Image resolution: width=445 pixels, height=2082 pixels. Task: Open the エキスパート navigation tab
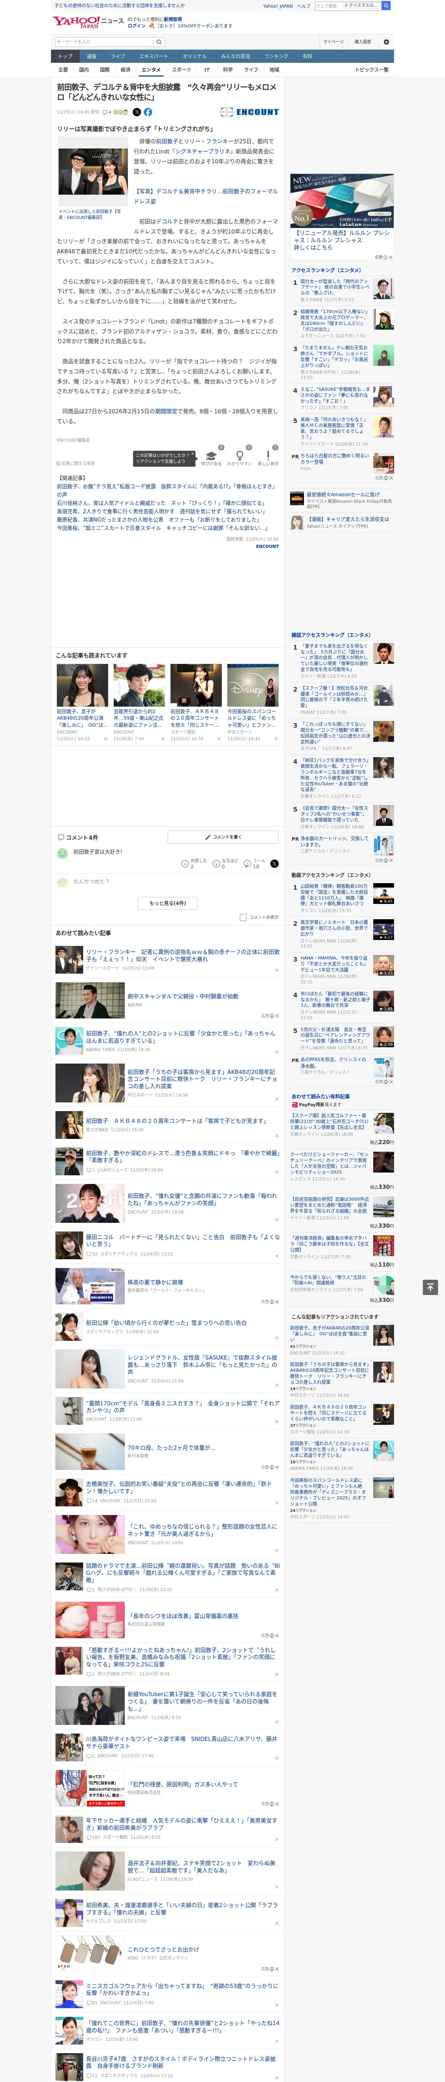tap(154, 57)
